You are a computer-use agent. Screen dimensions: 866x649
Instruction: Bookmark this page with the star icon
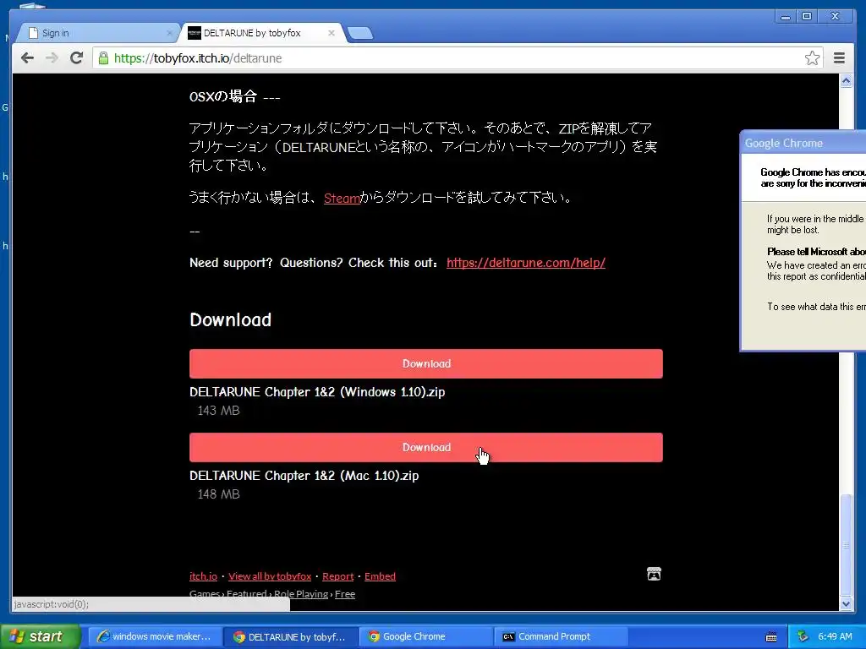812,58
